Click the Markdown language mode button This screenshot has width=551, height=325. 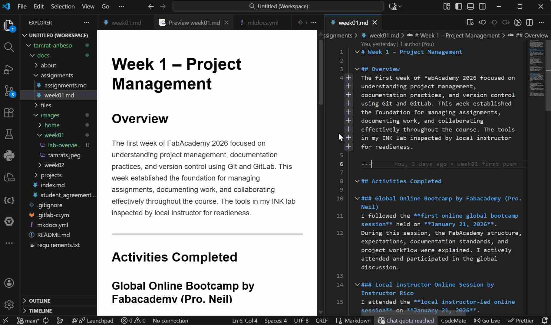click(x=357, y=320)
